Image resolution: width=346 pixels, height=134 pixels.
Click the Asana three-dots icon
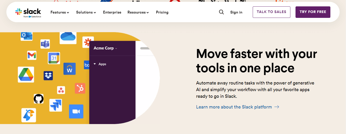coord(61,90)
